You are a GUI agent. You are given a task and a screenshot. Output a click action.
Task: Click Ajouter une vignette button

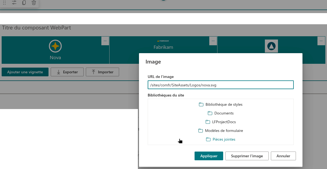point(25,72)
